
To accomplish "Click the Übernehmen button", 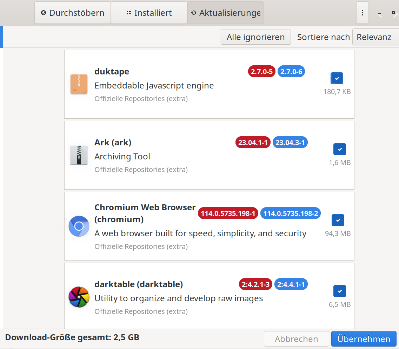I will [364, 339].
